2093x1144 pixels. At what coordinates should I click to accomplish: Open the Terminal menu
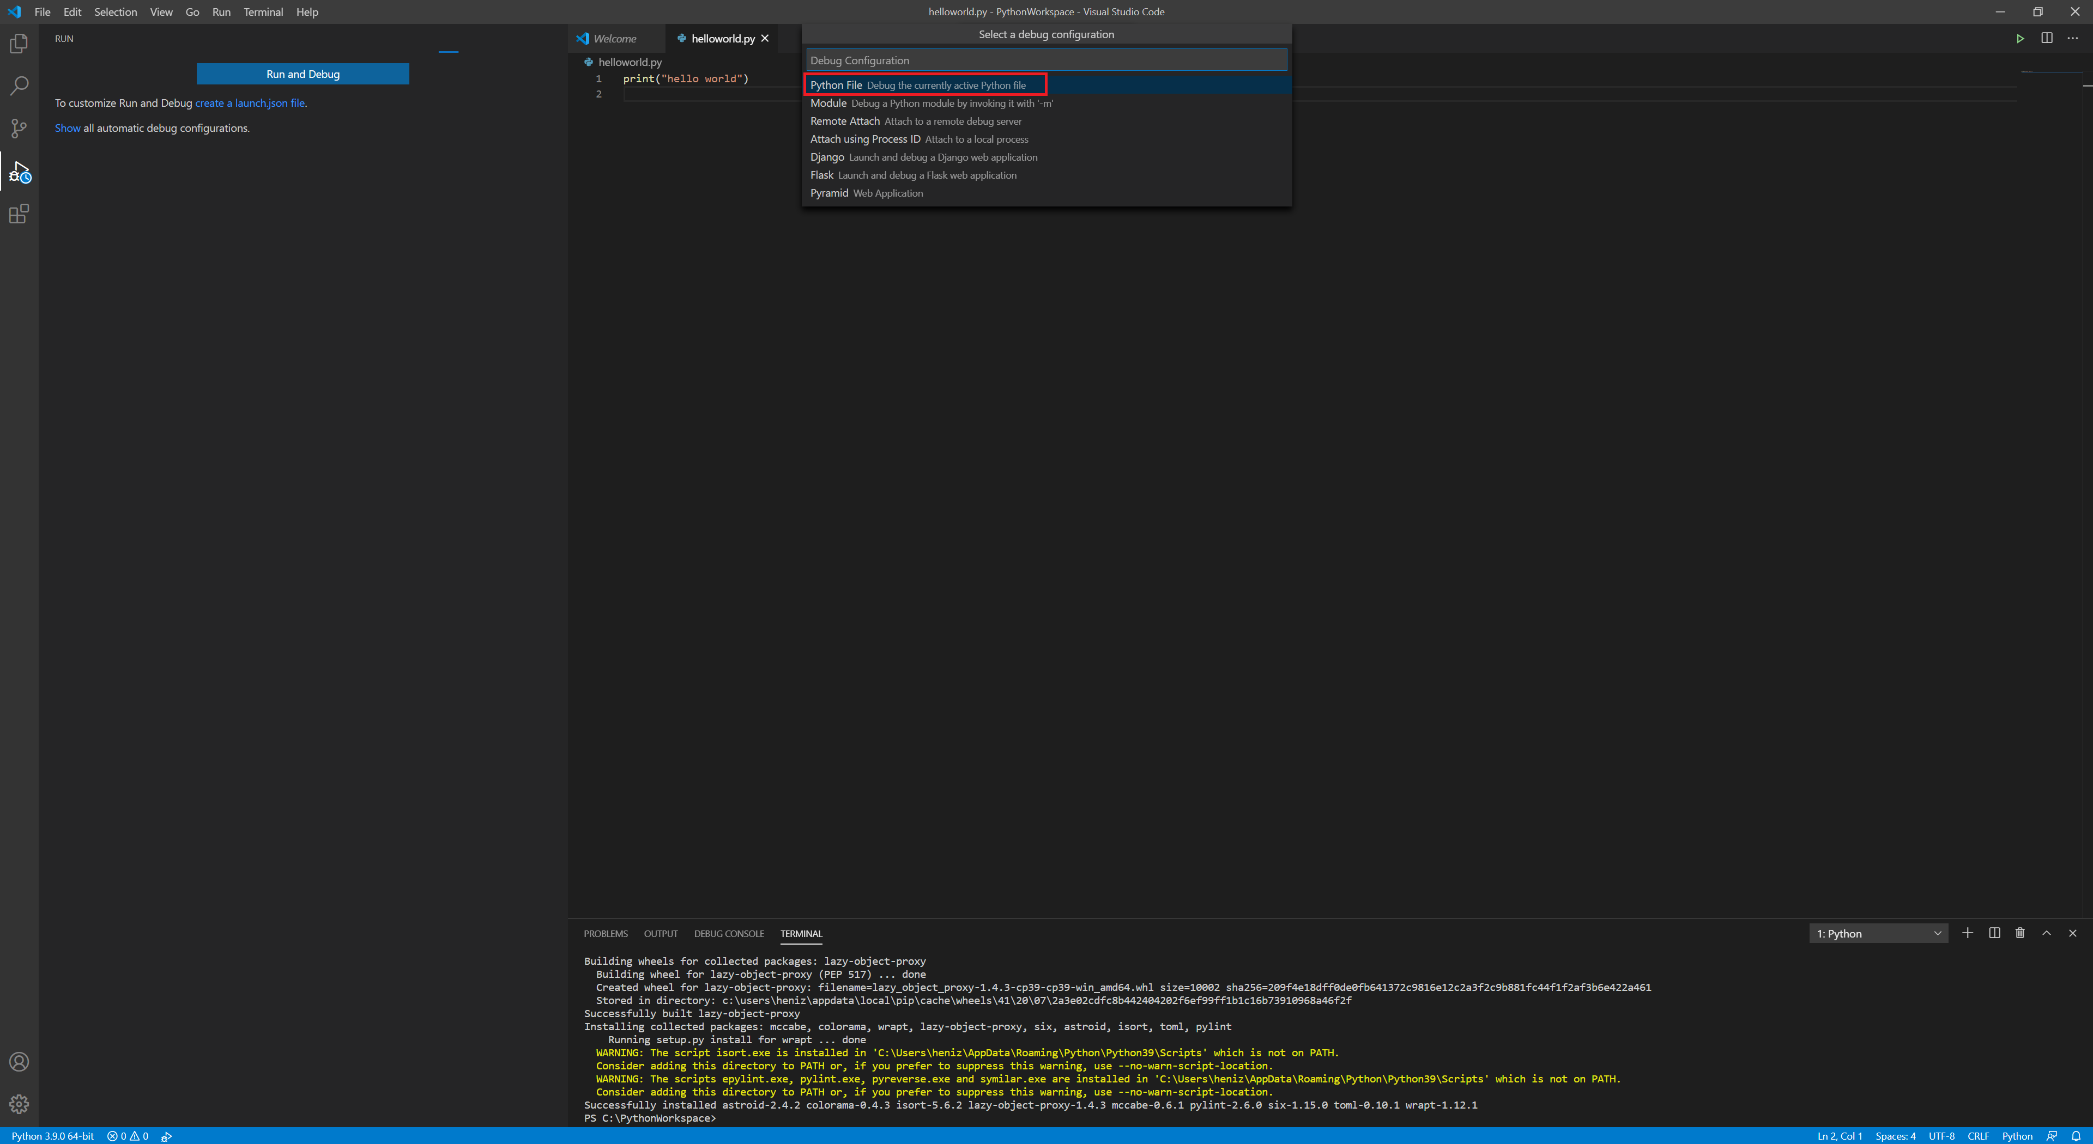click(262, 12)
